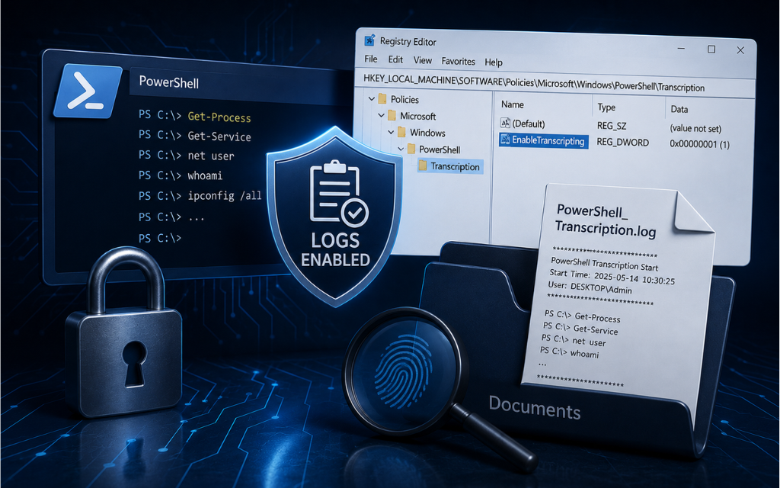Maximize the Registry Editor window

point(711,50)
